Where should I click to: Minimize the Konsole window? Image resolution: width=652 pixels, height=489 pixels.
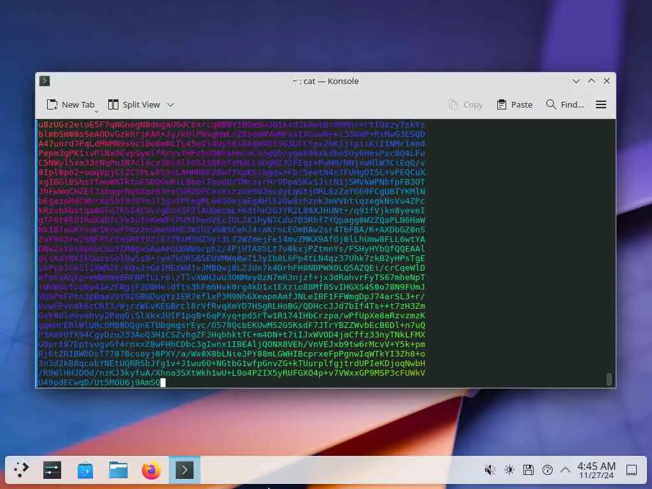(x=576, y=81)
